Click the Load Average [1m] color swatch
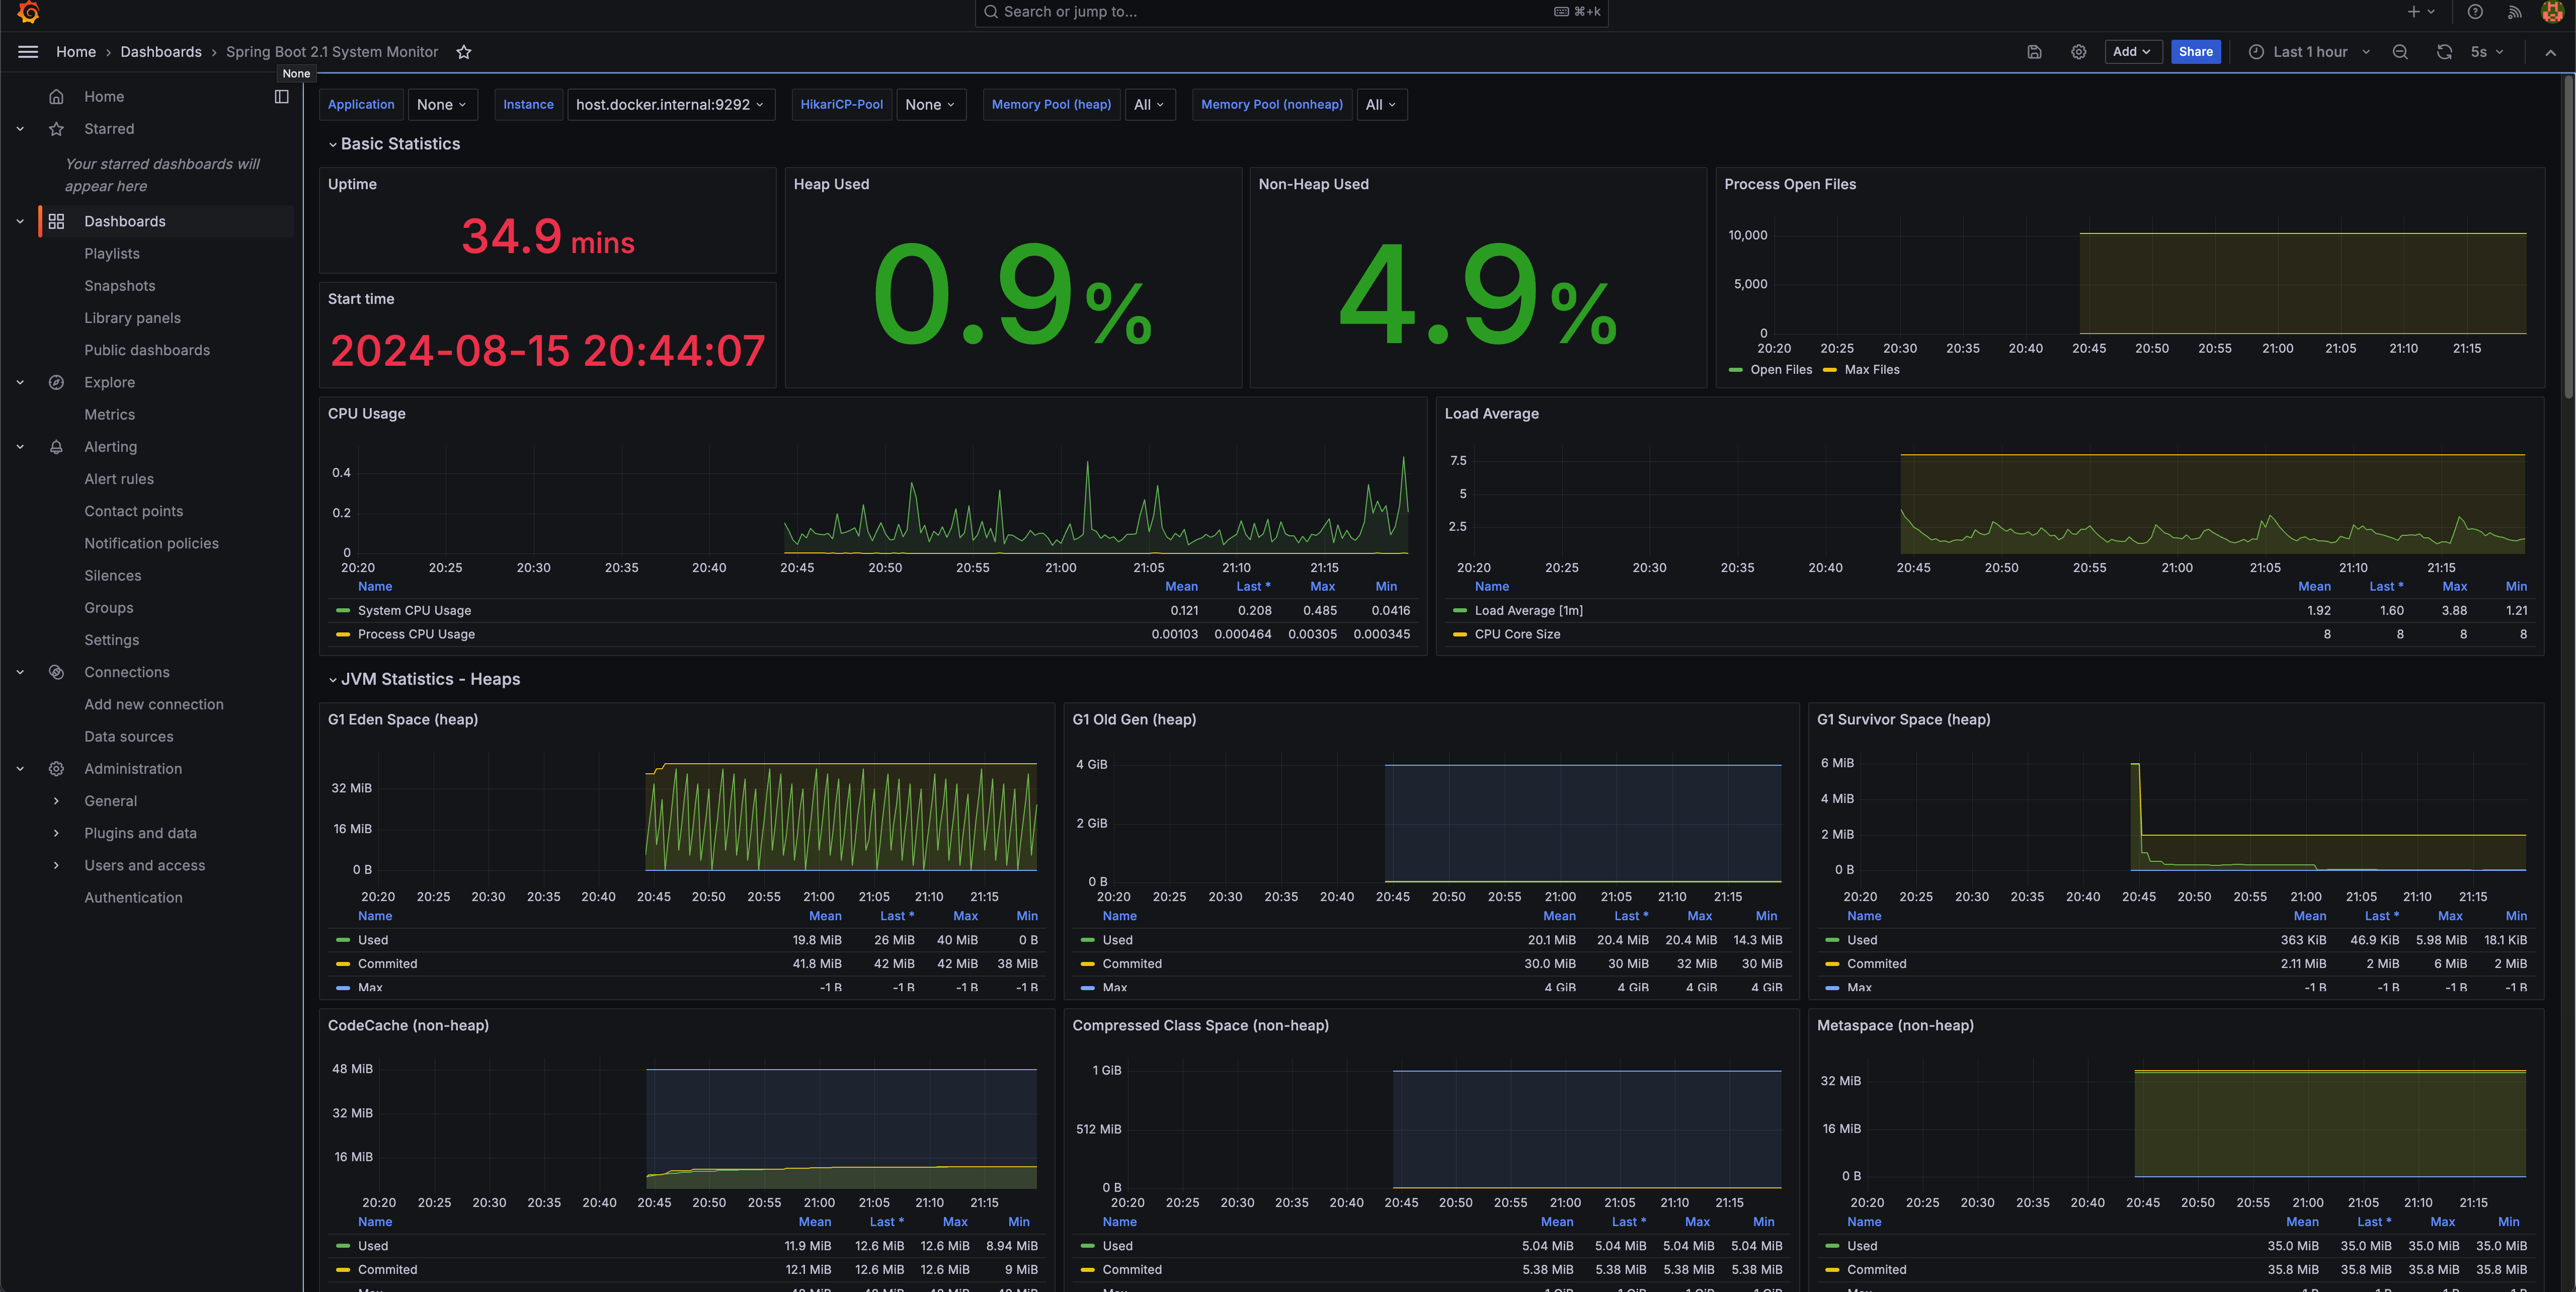The image size is (2576, 1292). click(x=1459, y=610)
